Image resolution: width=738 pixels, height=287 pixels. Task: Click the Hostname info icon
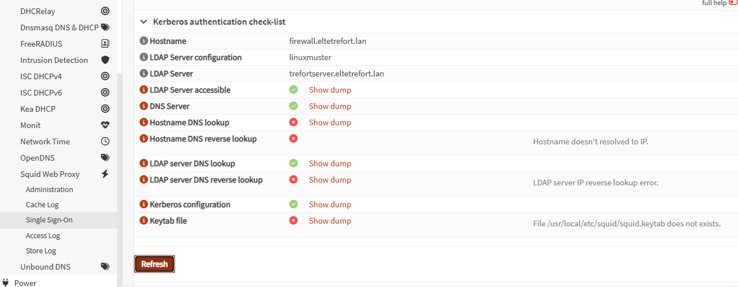point(144,41)
